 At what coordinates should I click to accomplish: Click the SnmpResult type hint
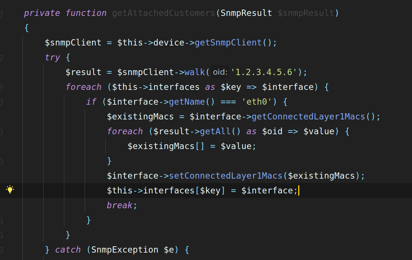[246, 13]
